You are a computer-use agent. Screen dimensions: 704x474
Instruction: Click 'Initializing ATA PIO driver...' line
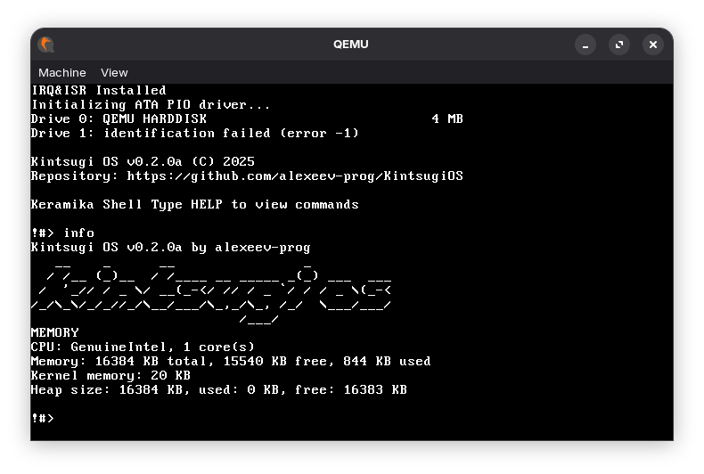[x=151, y=104]
